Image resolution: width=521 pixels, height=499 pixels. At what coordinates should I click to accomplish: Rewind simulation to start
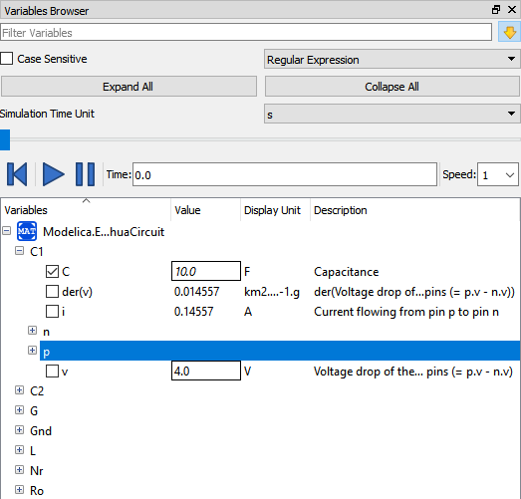17,174
